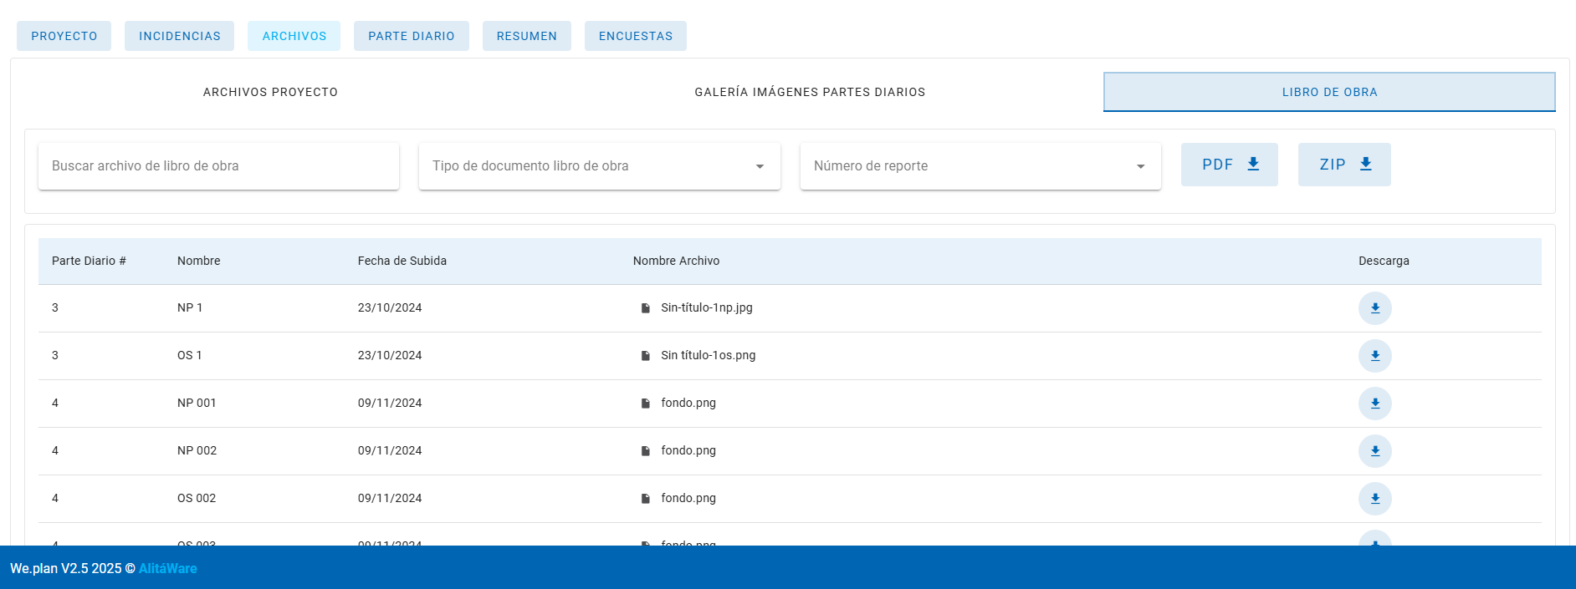Download the Sin título-1os.png file
The height and width of the screenshot is (589, 1576).
click(x=1374, y=356)
